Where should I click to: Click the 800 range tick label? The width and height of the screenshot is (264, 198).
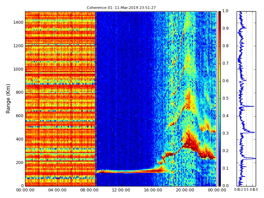click(19, 92)
